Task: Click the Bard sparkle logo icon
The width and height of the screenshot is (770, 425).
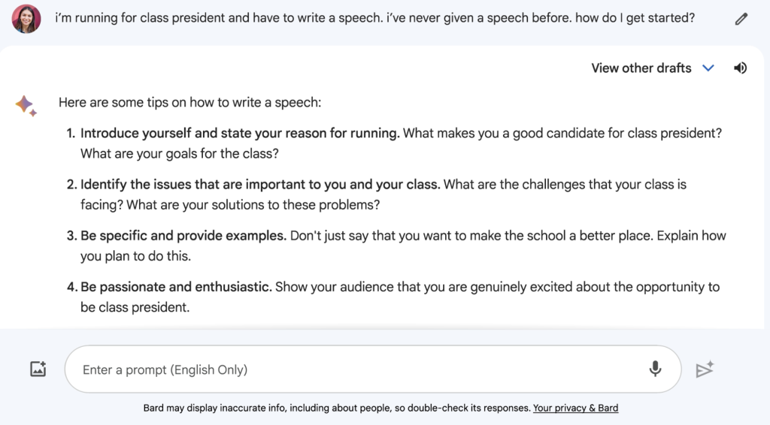Action: click(x=26, y=106)
